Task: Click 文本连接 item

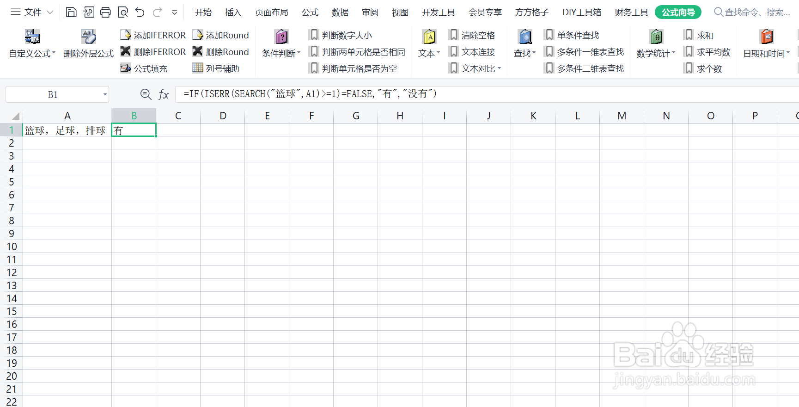Action: click(x=472, y=52)
